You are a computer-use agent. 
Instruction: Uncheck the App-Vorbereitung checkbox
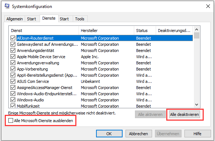(x=13, y=69)
